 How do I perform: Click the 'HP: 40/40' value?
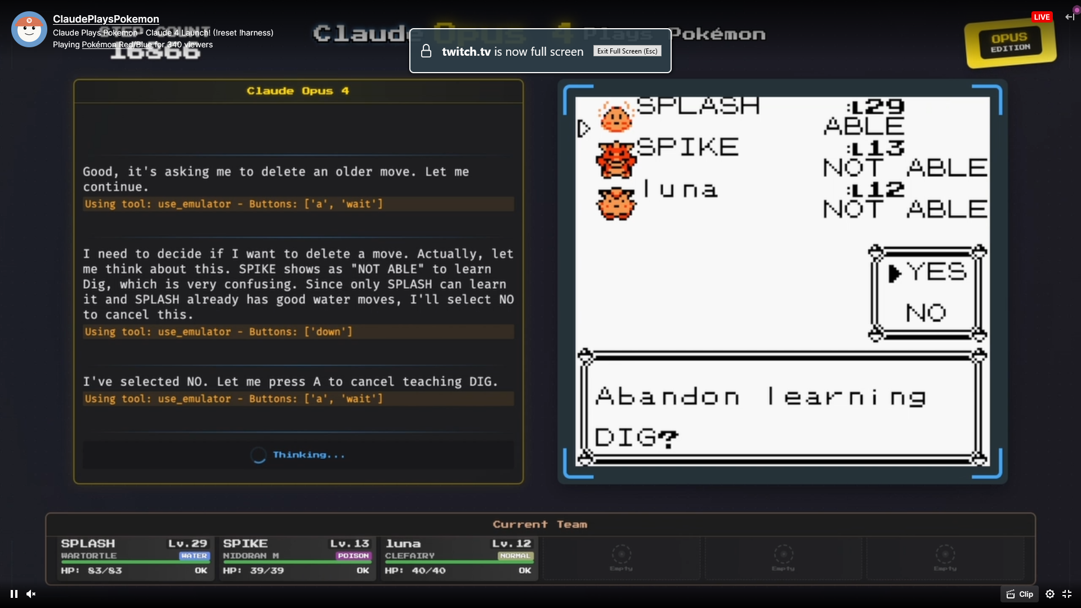pos(415,570)
